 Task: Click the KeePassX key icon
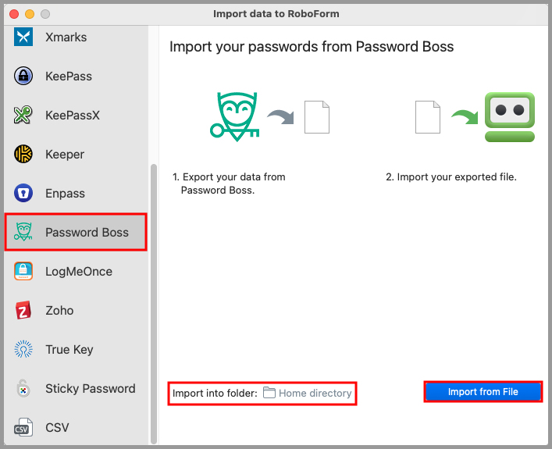click(x=23, y=115)
